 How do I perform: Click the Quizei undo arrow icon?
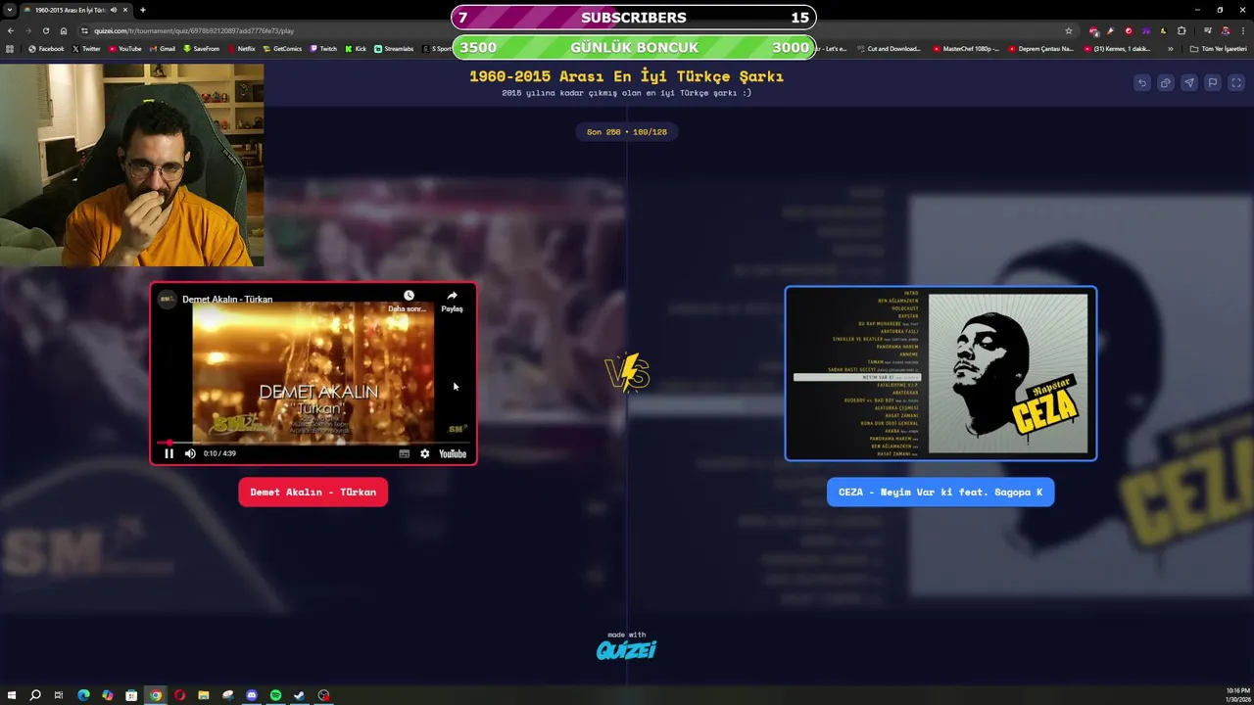click(1141, 83)
